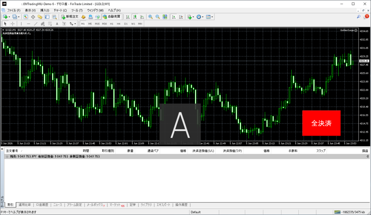Click the 新規注文 new order button
Viewport: 371px width, 215px height.
pyautogui.click(x=70, y=17)
